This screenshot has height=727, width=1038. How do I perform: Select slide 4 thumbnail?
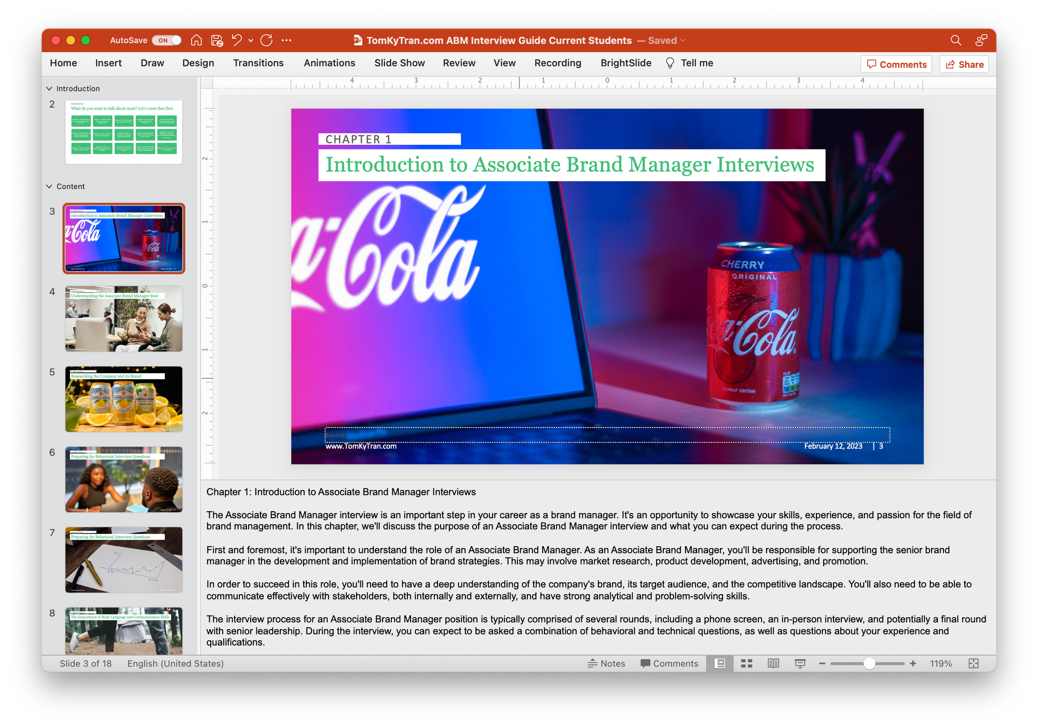pyautogui.click(x=124, y=319)
